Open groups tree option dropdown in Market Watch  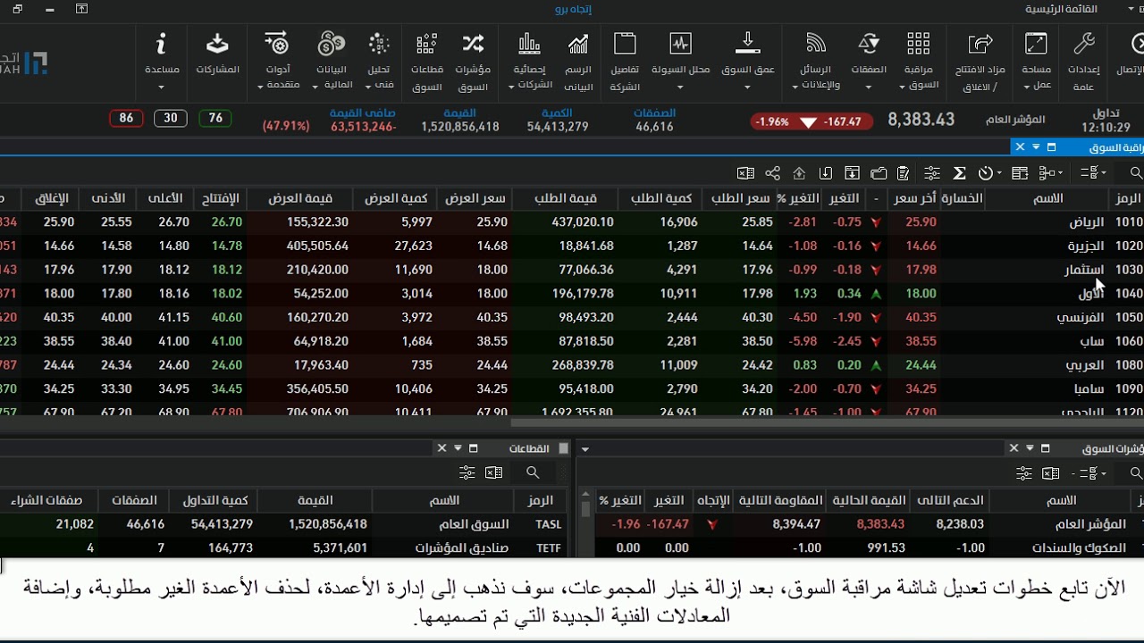tap(1050, 173)
